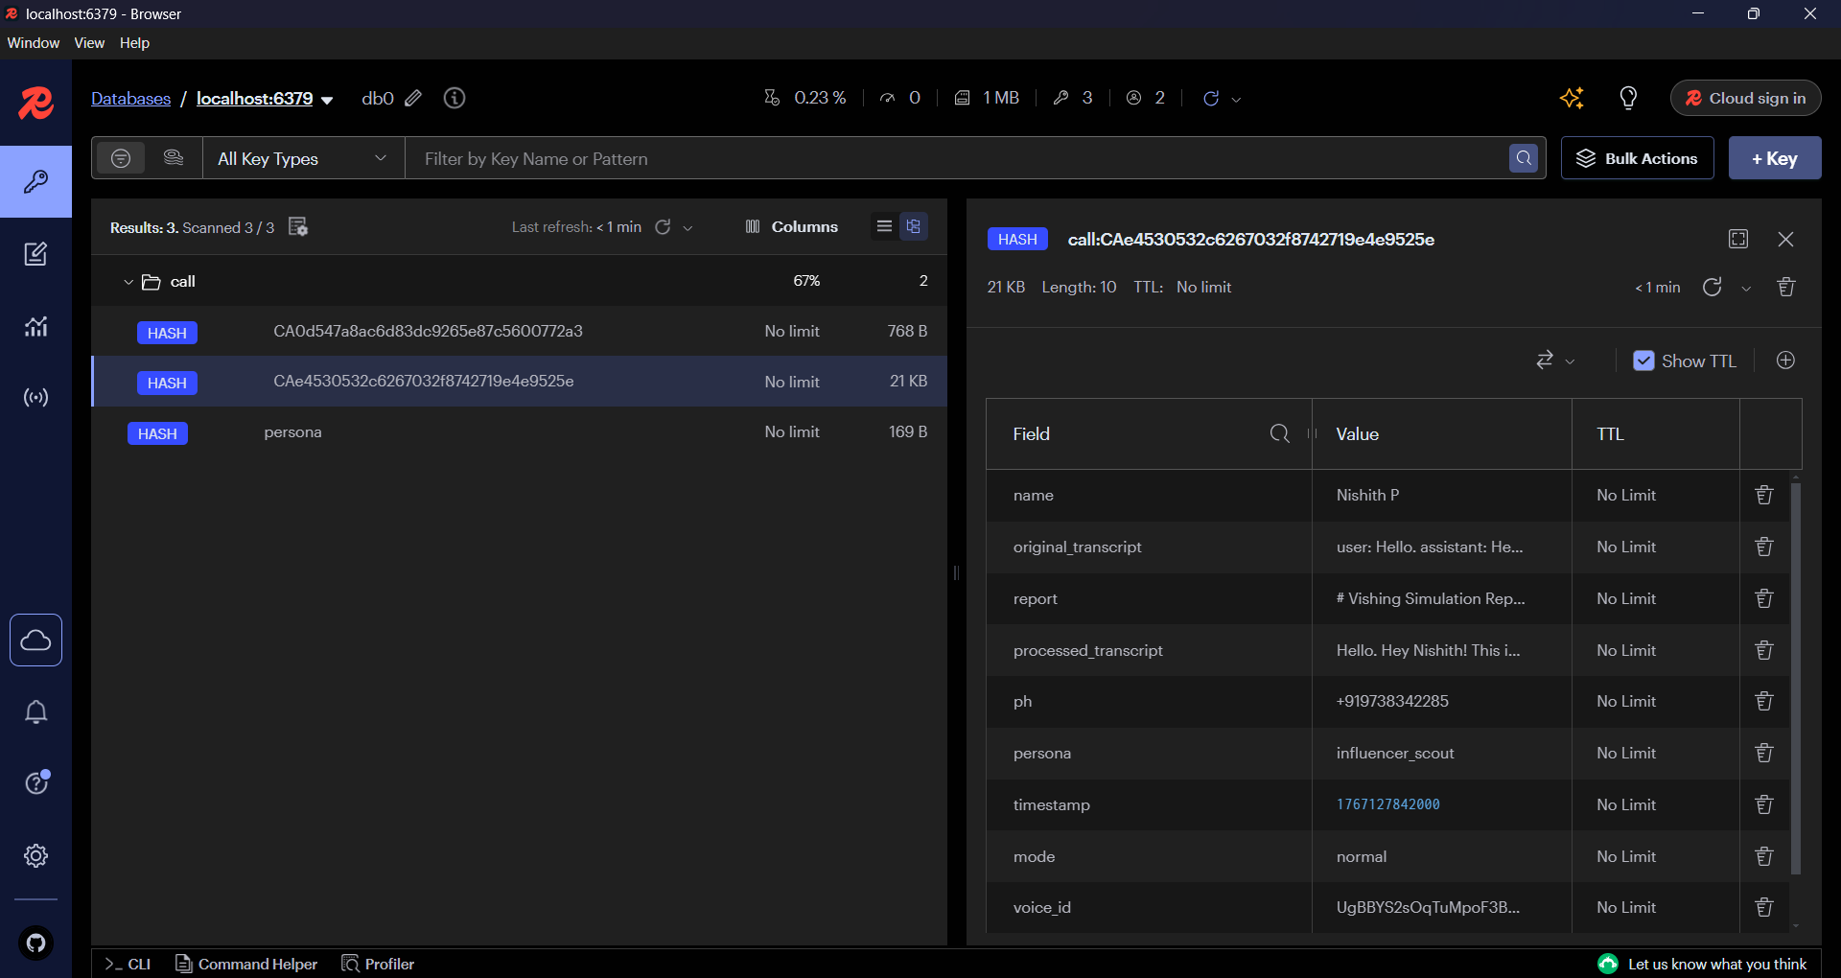Click the Cloud sign in button
Viewport: 1841px width, 978px height.
(1746, 98)
